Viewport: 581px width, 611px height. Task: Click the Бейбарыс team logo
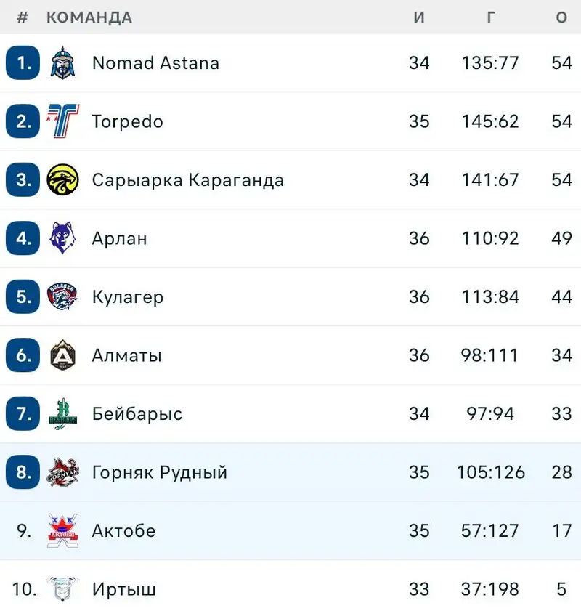click(62, 413)
